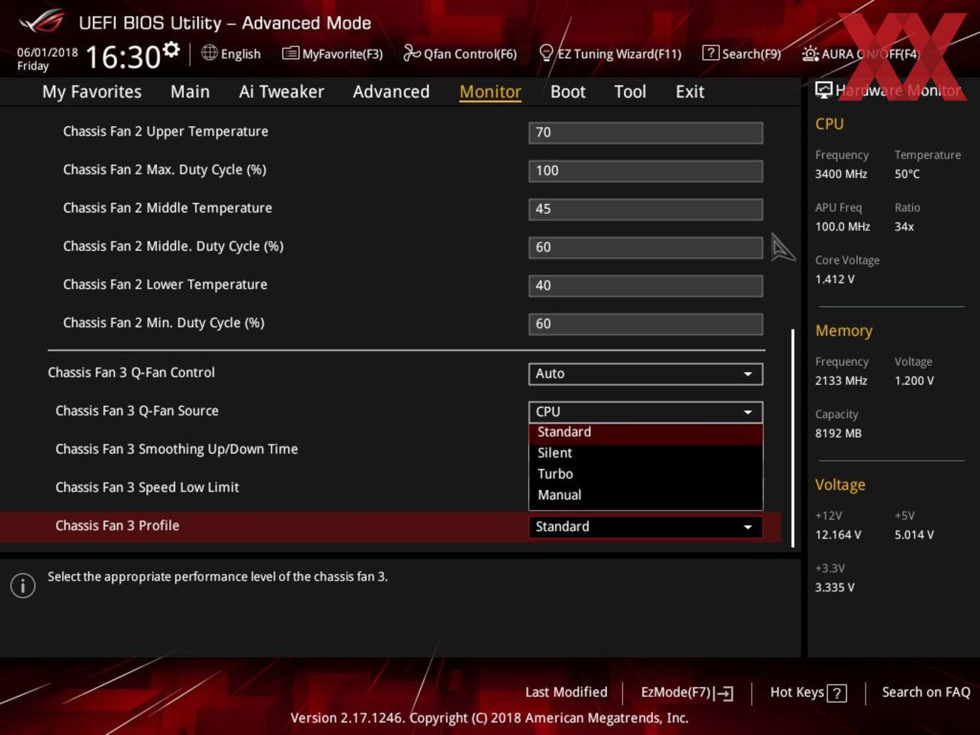This screenshot has height=735, width=980.
Task: Click Chassis Fan 2 Max. Duty Cycle field
Action: point(646,171)
